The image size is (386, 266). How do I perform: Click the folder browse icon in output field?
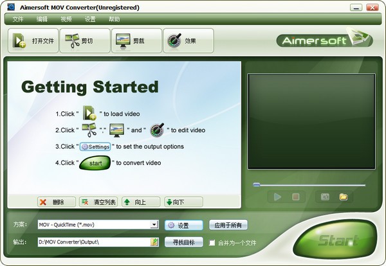(154, 242)
